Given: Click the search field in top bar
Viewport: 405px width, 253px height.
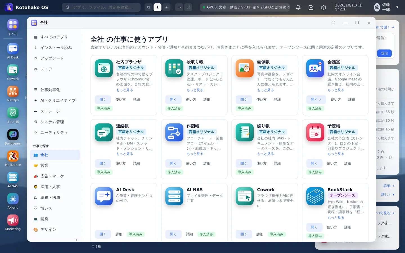Looking at the screenshot, I should [x=101, y=7].
